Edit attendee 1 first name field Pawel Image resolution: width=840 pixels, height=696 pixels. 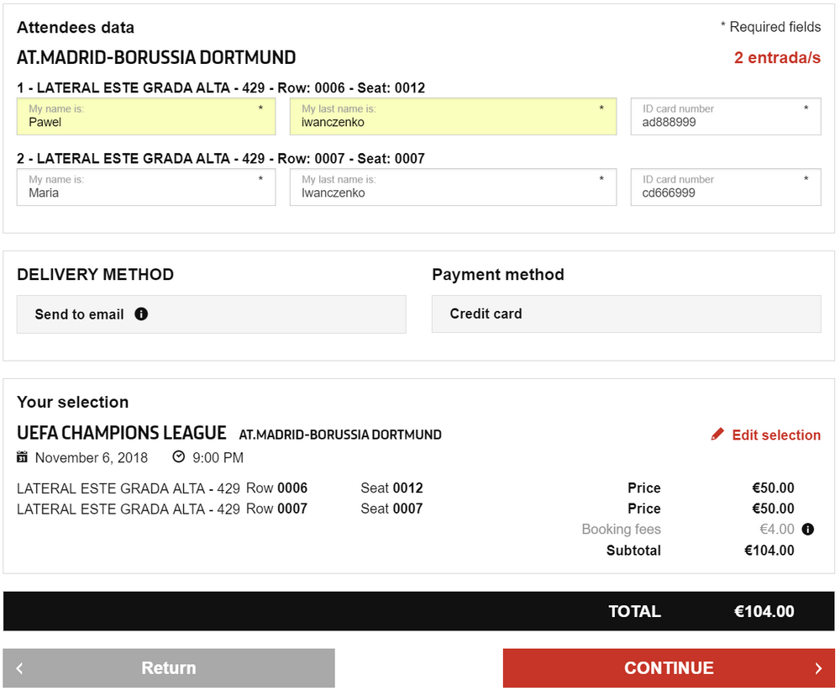146,116
